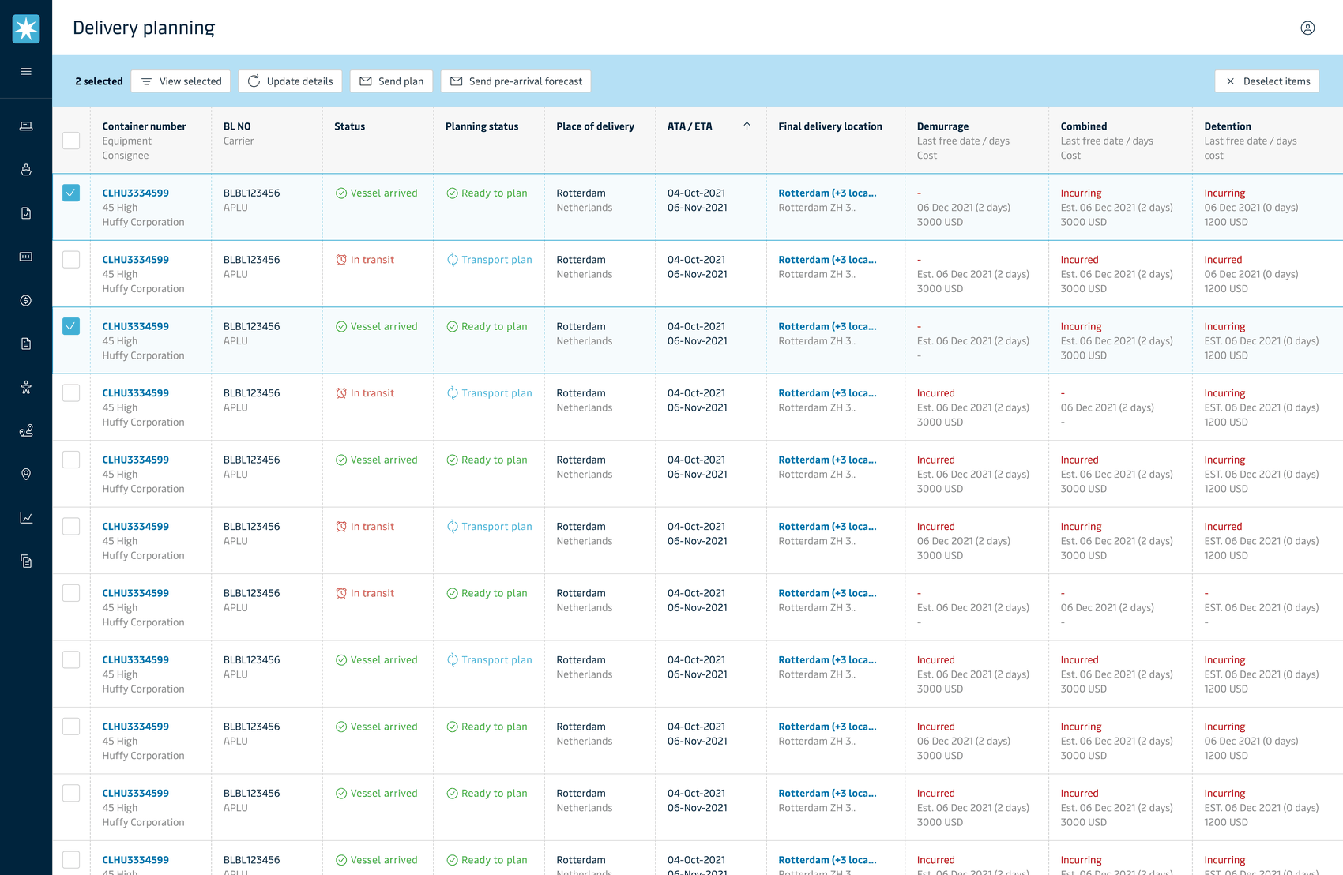Click the Delivery planning page title
The height and width of the screenshot is (875, 1343).
pos(144,28)
